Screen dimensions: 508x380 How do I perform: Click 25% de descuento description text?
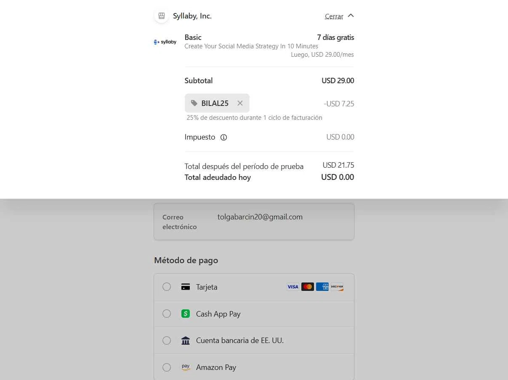255,118
